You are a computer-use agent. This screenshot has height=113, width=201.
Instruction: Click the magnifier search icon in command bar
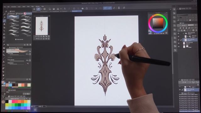pyautogui.click(x=50, y=9)
